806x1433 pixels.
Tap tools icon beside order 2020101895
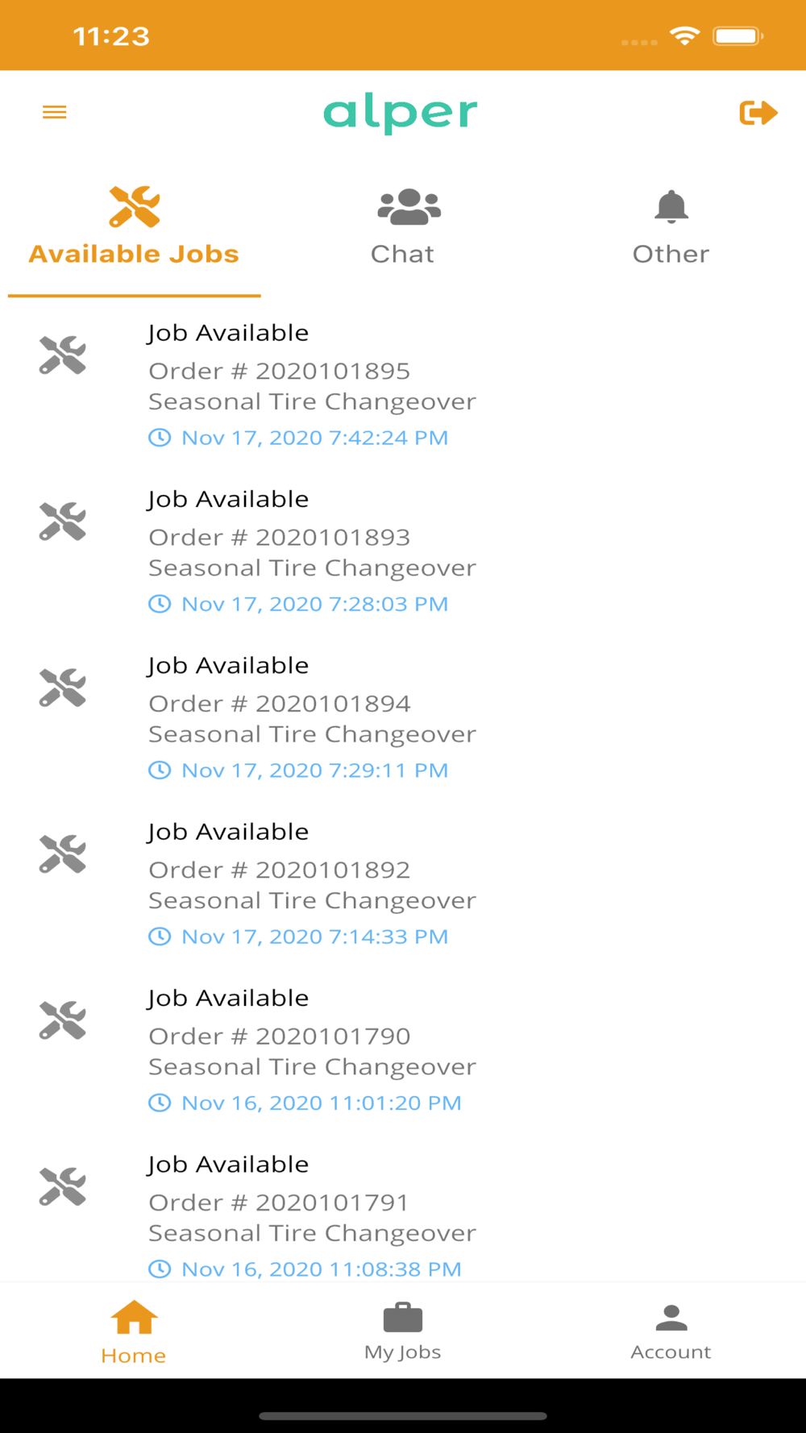point(63,355)
